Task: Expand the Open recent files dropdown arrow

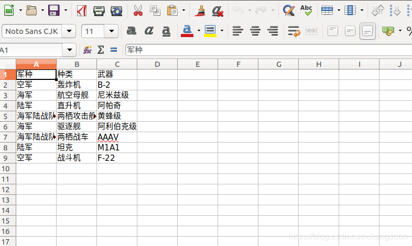Action: (x=42, y=10)
